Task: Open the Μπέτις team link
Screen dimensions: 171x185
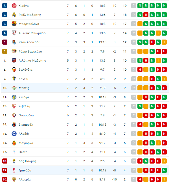Action: 24,88
